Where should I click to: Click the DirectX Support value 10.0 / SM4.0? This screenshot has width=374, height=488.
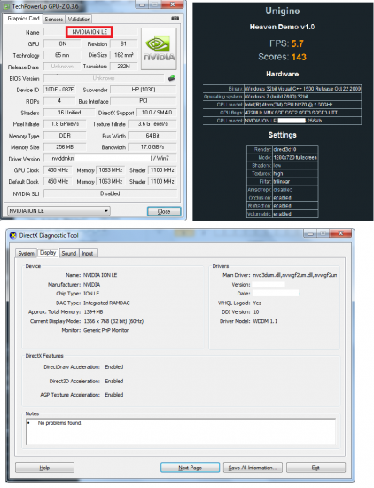pyautogui.click(x=157, y=113)
